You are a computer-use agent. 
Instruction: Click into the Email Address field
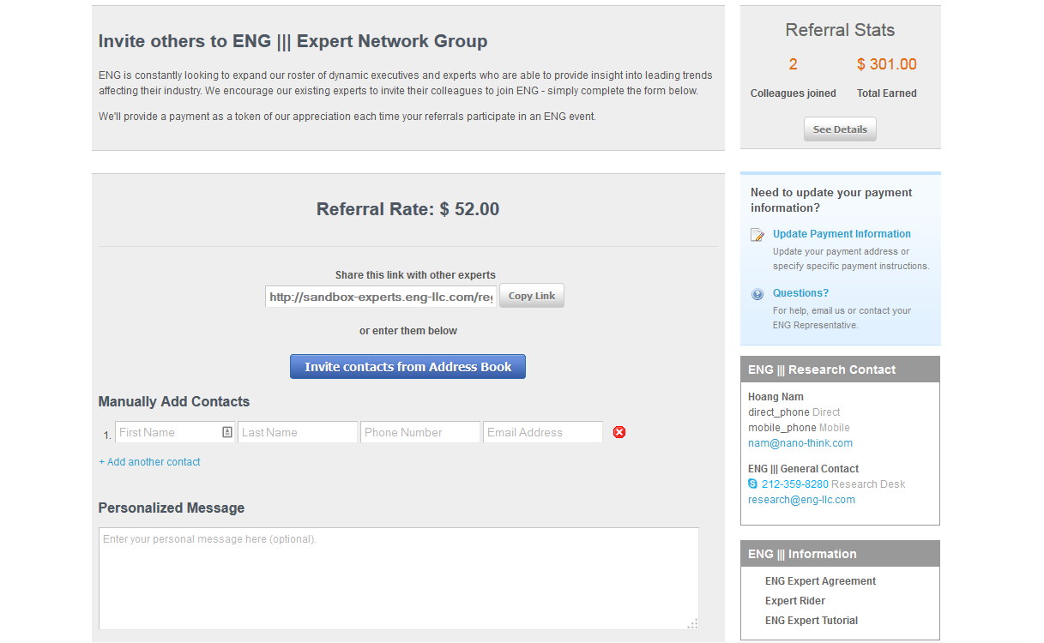[543, 432]
